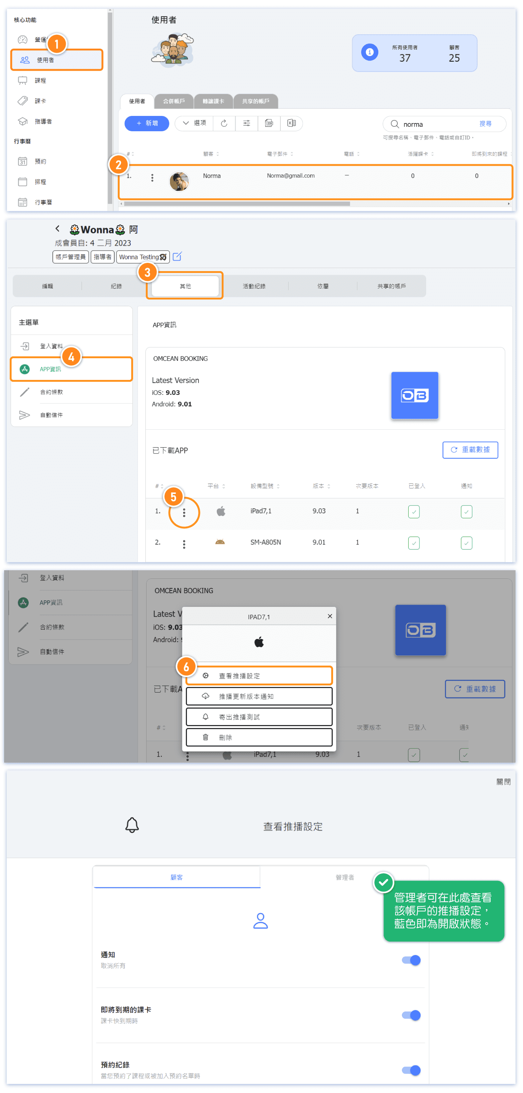Viewport: 523px width, 1093px height.
Task: Open the three-dot menu for Norma row
Action: (x=152, y=178)
